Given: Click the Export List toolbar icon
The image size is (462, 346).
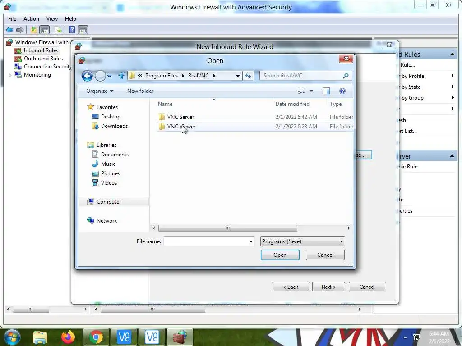Looking at the screenshot, I should pos(58,30).
